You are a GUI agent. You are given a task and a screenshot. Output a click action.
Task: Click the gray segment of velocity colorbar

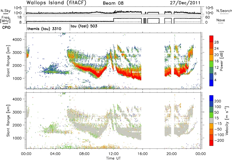click(211, 120)
